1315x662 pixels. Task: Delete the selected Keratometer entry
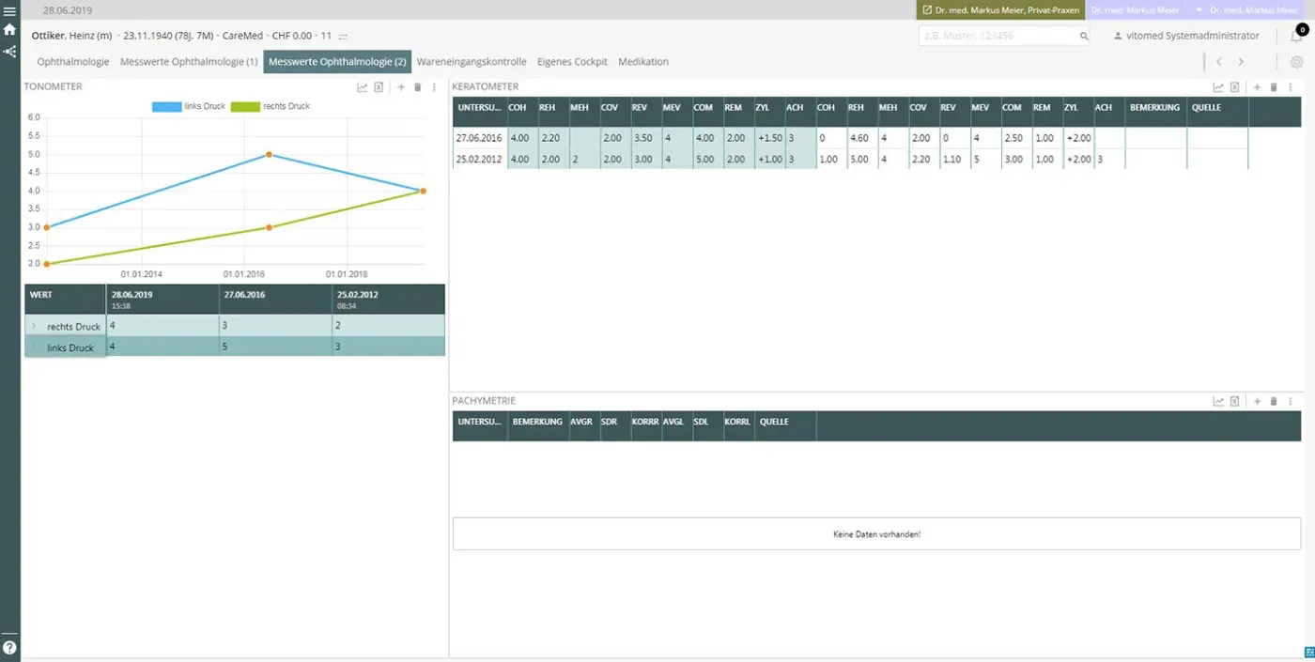click(x=1274, y=86)
